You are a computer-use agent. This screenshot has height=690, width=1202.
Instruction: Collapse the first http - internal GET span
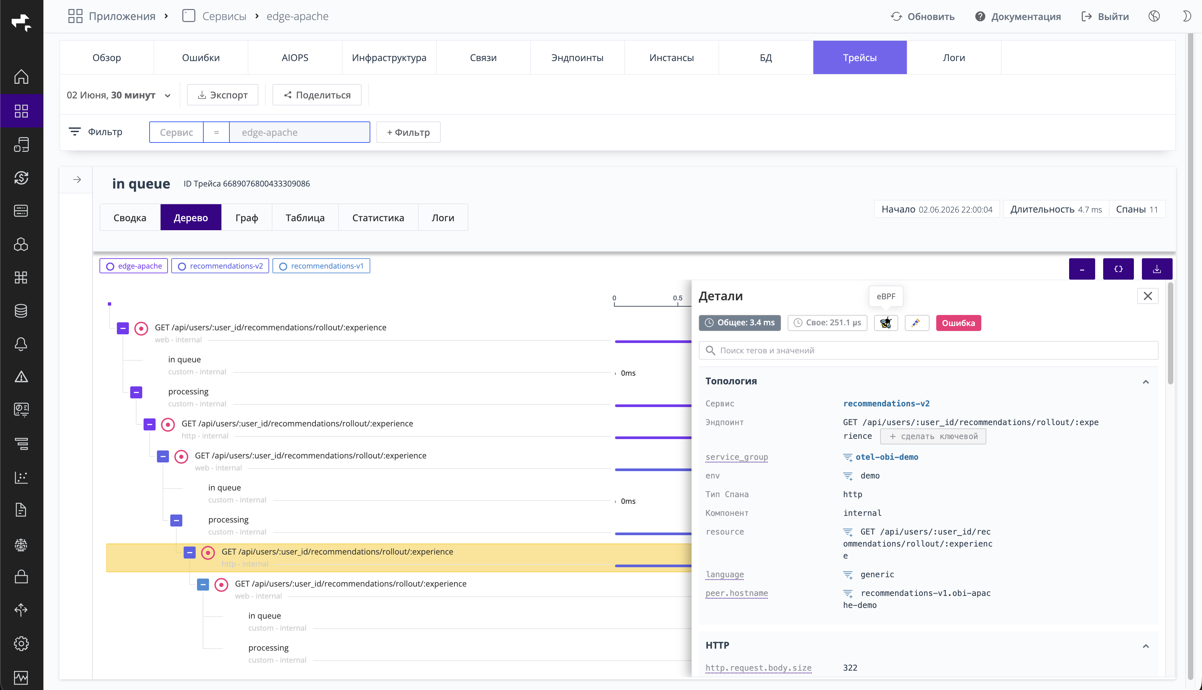coord(149,424)
